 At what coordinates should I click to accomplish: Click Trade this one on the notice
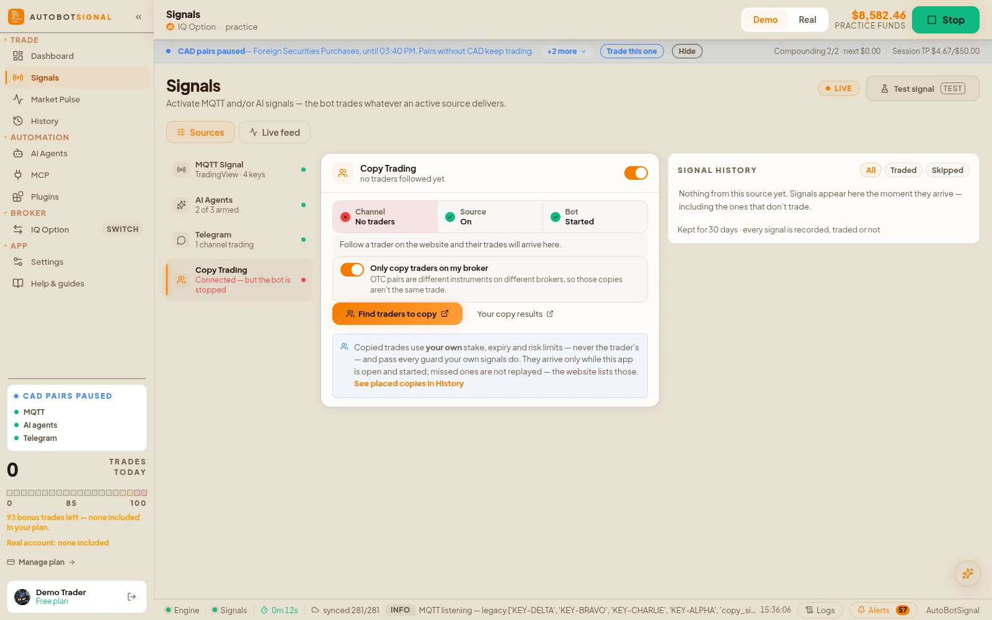[632, 51]
